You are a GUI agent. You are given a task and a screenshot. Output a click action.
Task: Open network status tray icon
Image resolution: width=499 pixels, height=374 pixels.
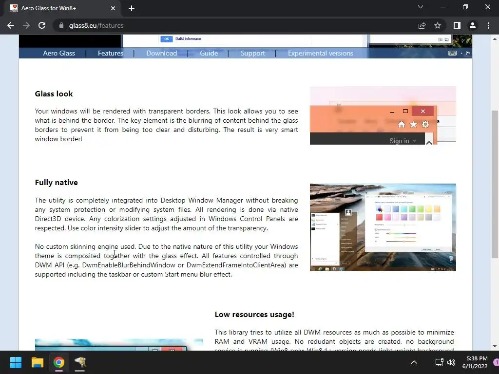point(439,362)
